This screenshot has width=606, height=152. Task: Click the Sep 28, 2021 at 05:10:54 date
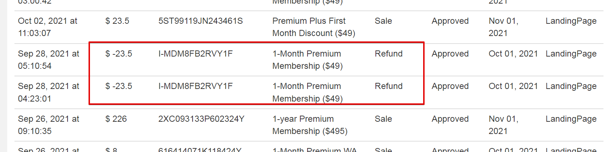(48, 60)
